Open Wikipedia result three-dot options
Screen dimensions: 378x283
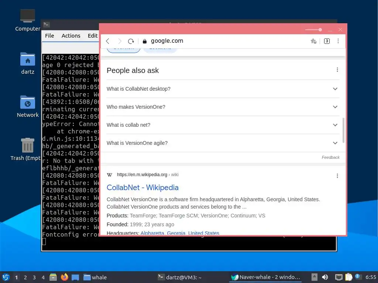(337, 176)
